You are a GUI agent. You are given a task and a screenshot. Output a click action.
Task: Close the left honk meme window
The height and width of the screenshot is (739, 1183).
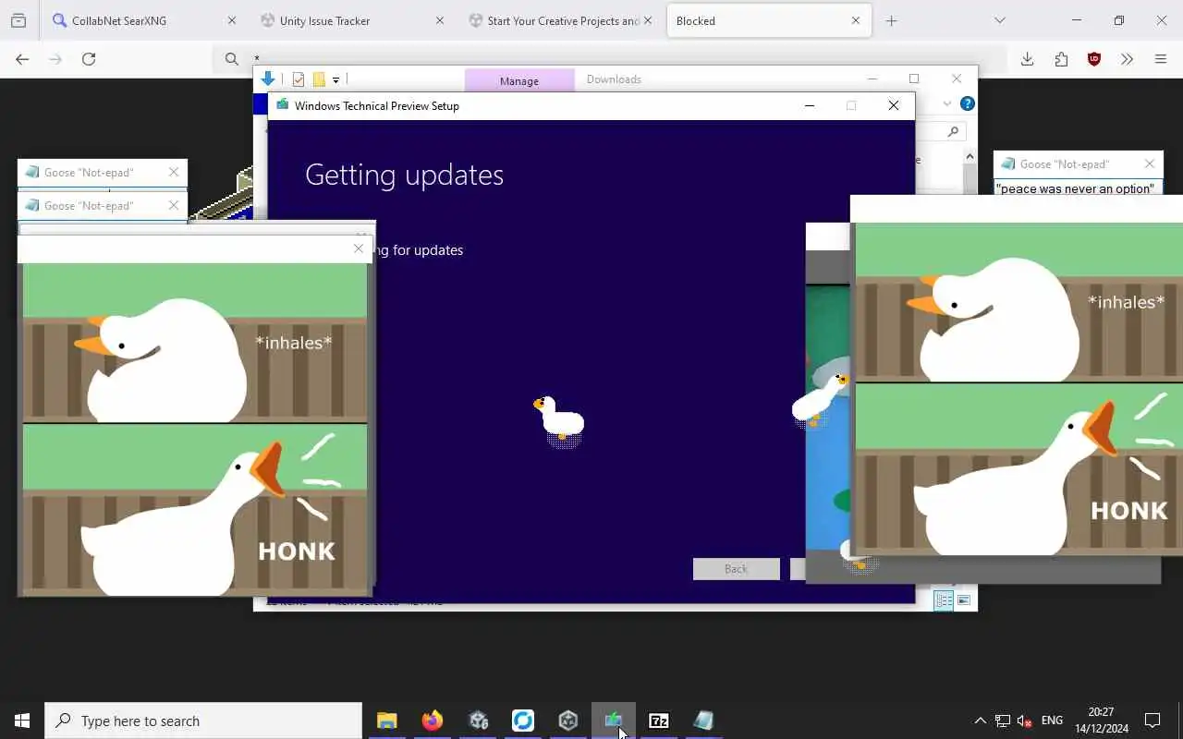pos(359,248)
